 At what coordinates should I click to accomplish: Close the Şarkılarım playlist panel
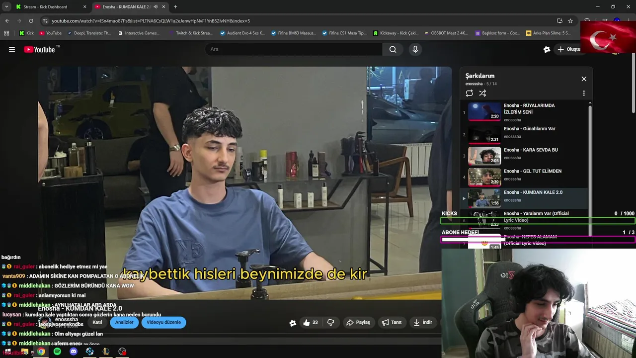point(584,79)
